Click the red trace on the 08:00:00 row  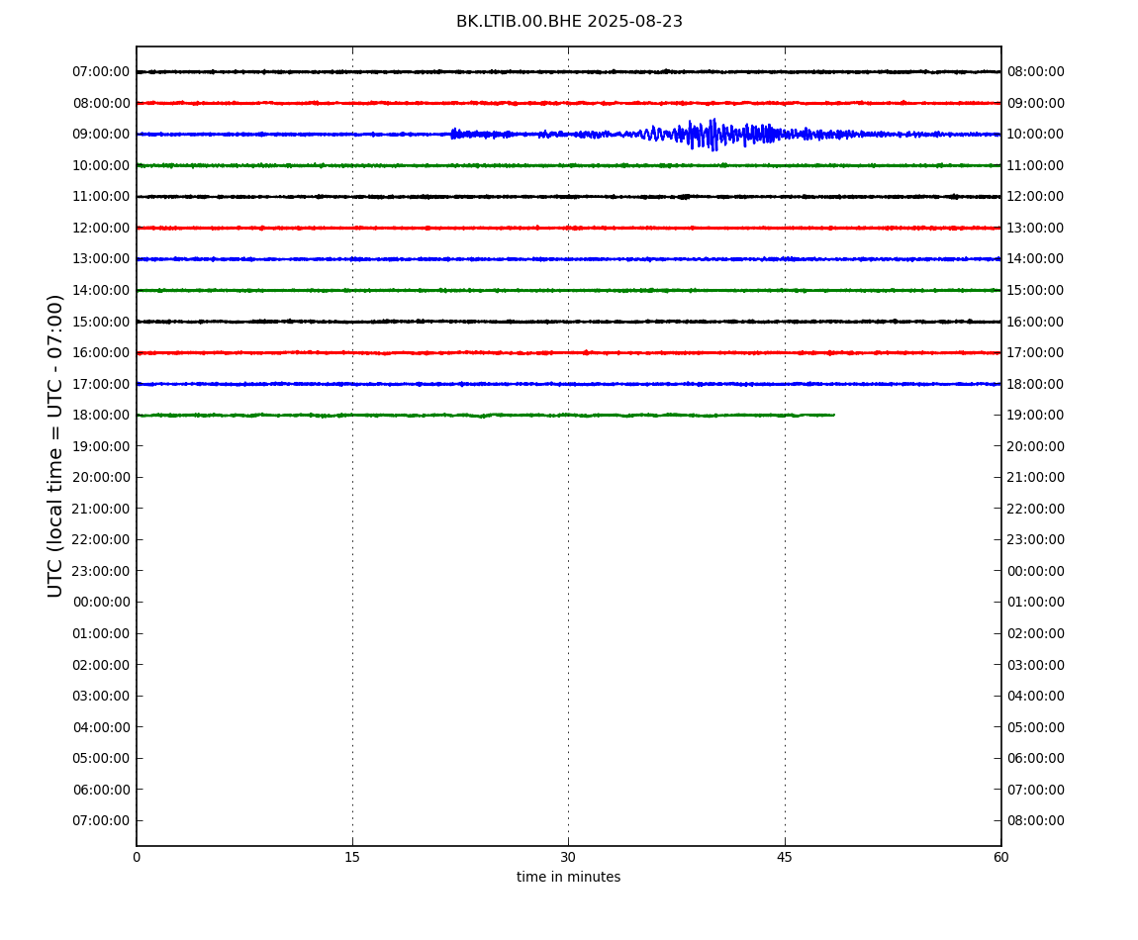coord(568,103)
